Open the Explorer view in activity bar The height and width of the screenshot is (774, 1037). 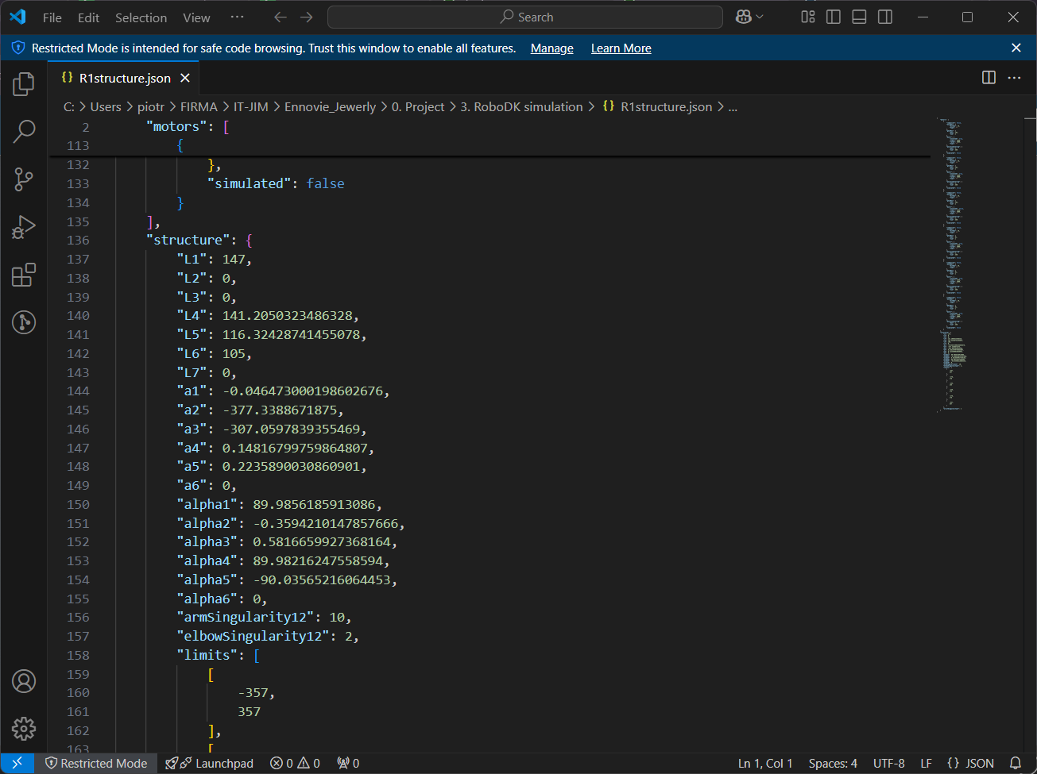pos(24,83)
